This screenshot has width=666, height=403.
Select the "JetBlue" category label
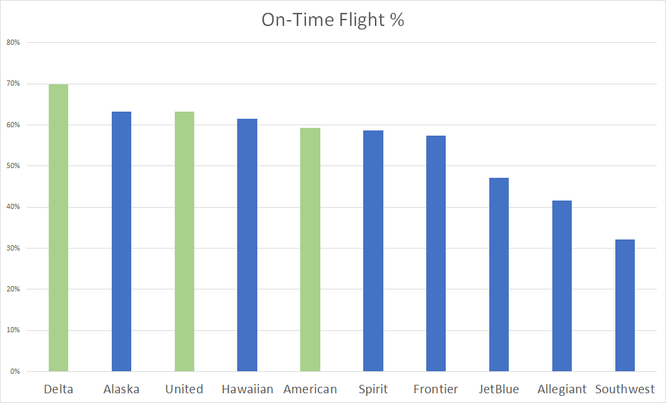tap(499, 389)
